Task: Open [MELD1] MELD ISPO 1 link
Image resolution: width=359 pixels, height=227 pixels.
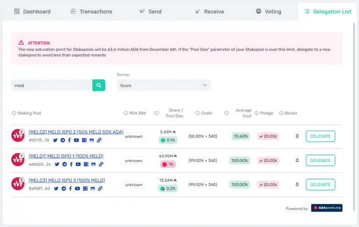Action: [x=66, y=156]
